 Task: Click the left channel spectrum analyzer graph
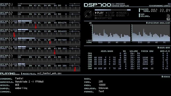[111, 33]
